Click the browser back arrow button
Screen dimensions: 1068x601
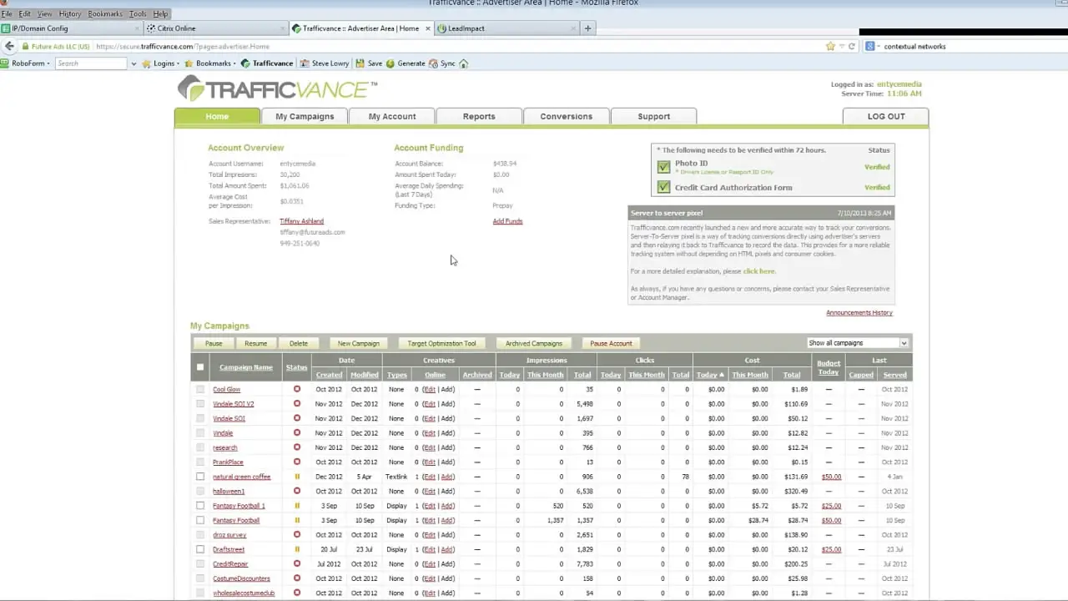tap(10, 46)
